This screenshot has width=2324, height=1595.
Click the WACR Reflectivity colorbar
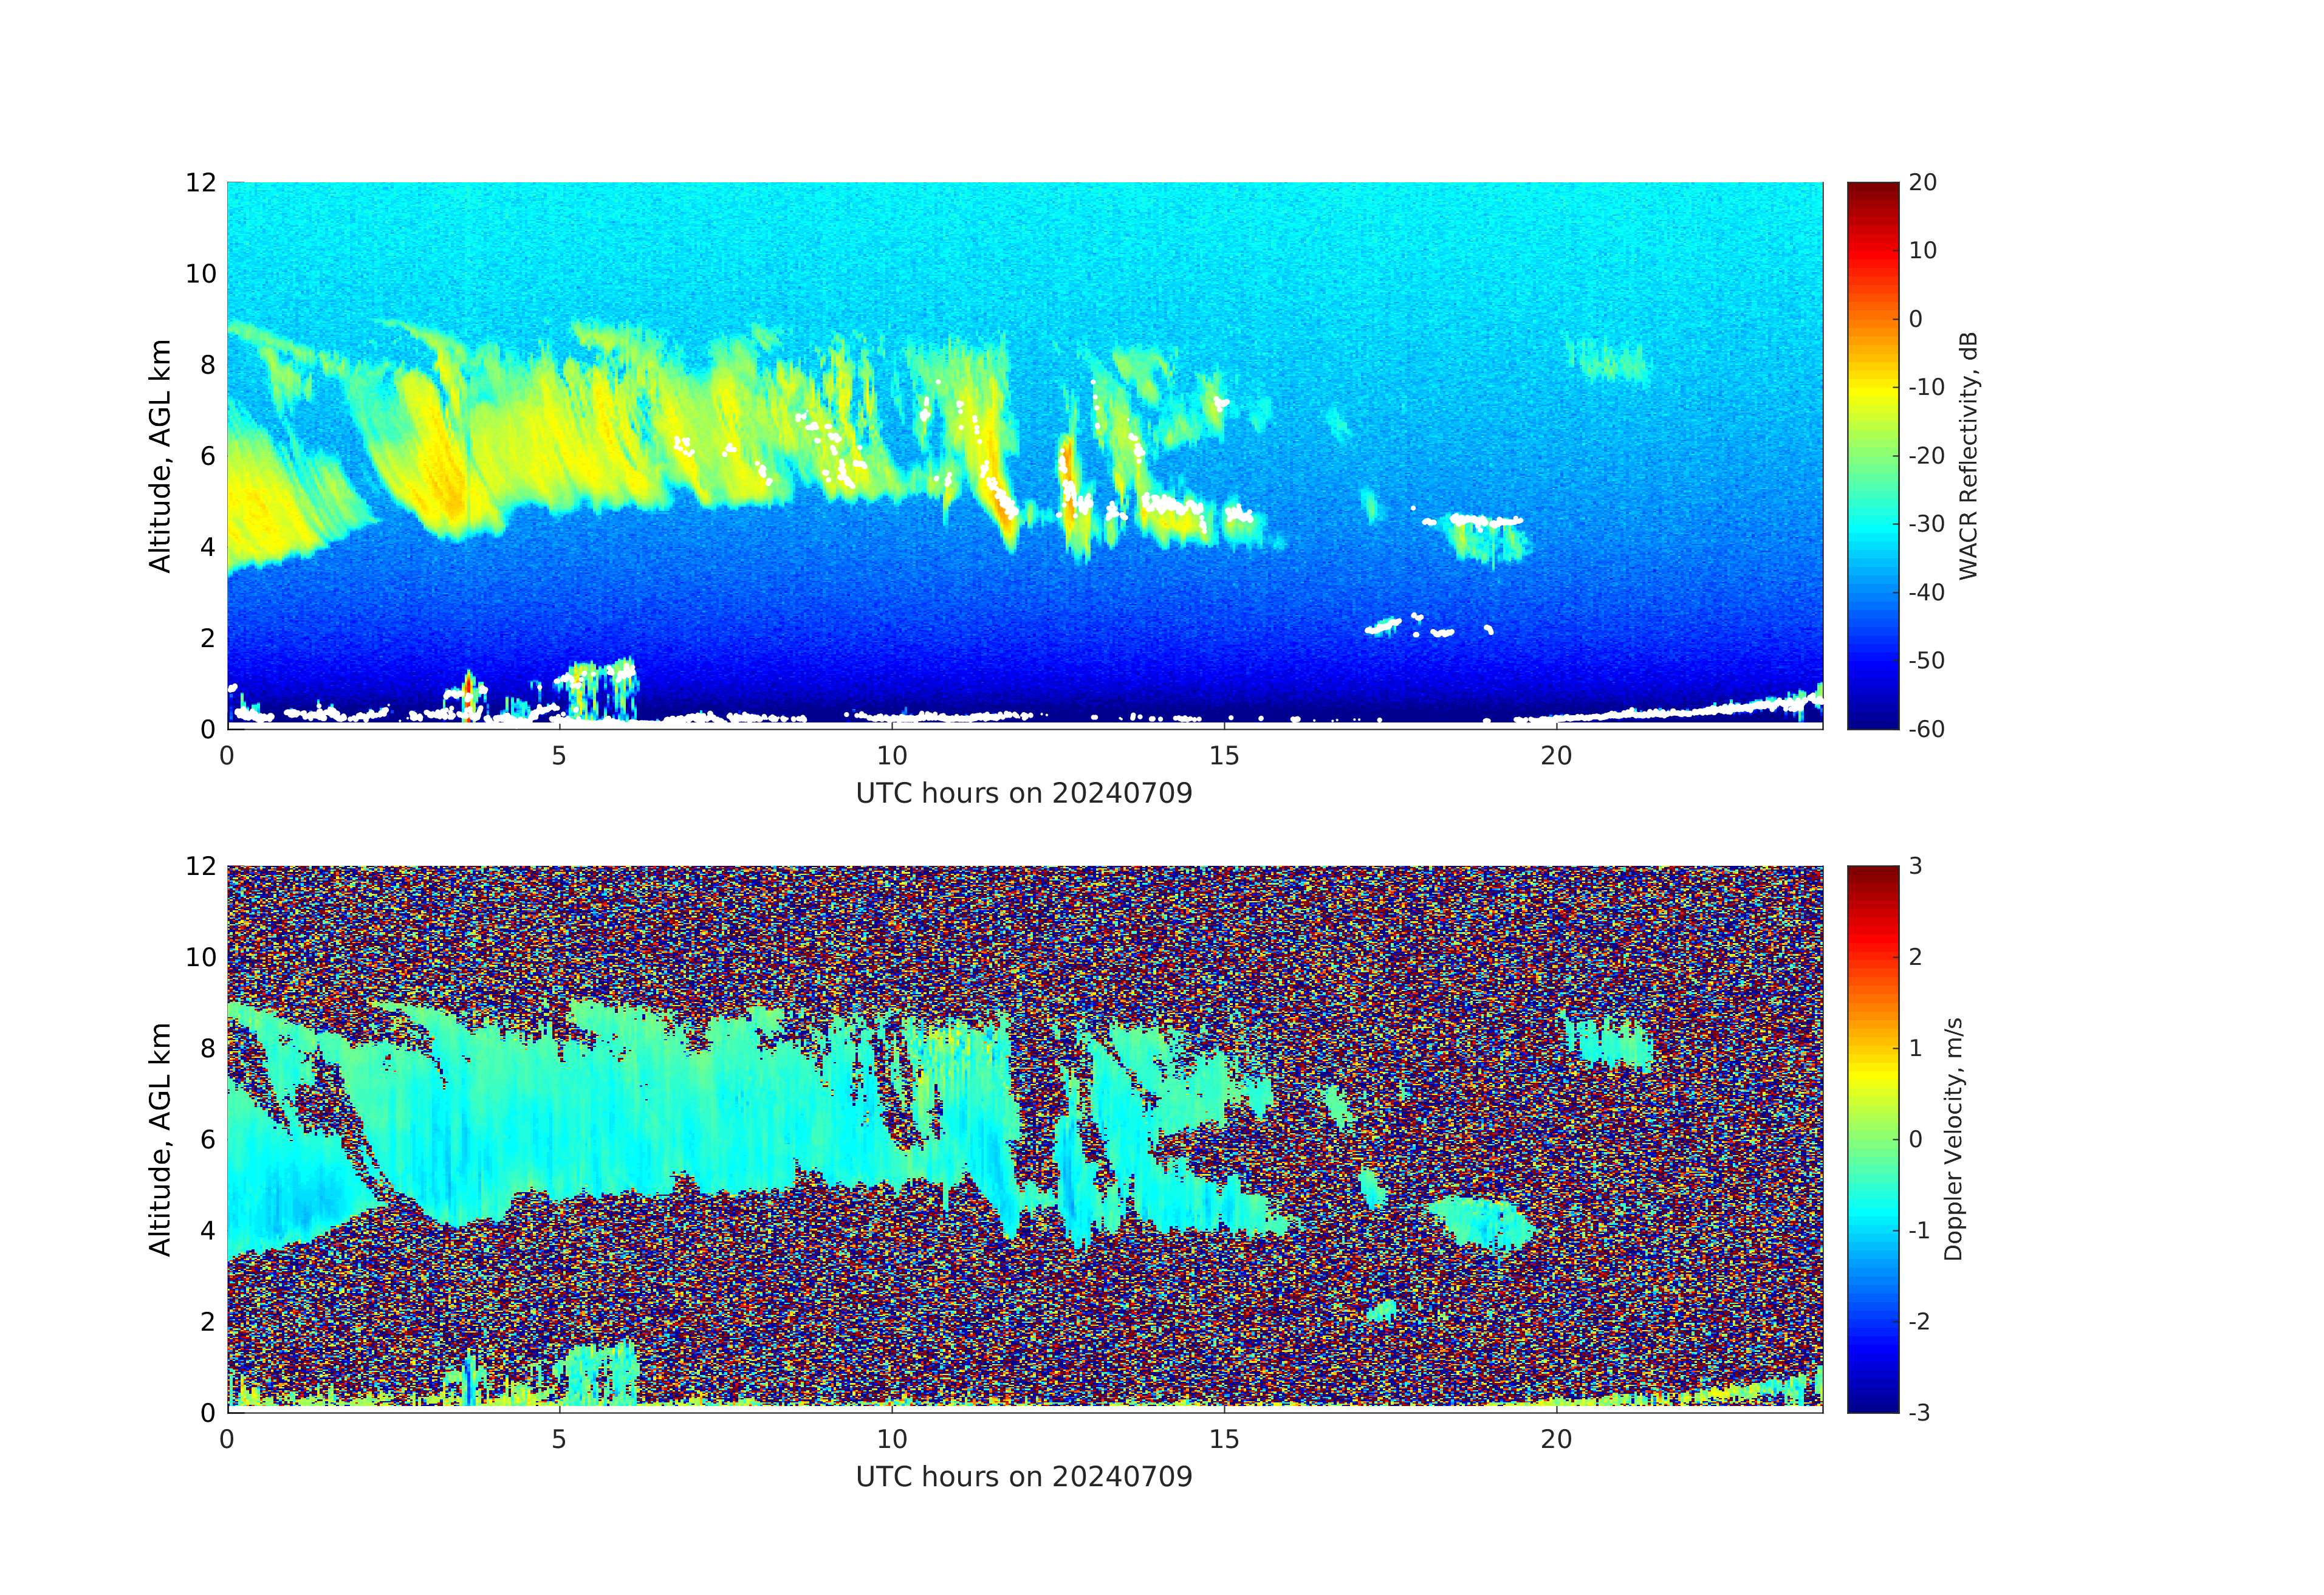click(1872, 455)
